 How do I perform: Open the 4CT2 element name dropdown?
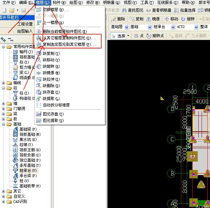click(196, 27)
